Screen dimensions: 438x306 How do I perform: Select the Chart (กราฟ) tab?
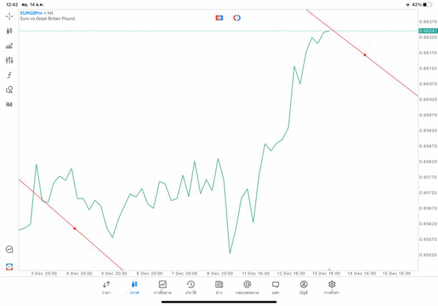(x=134, y=287)
